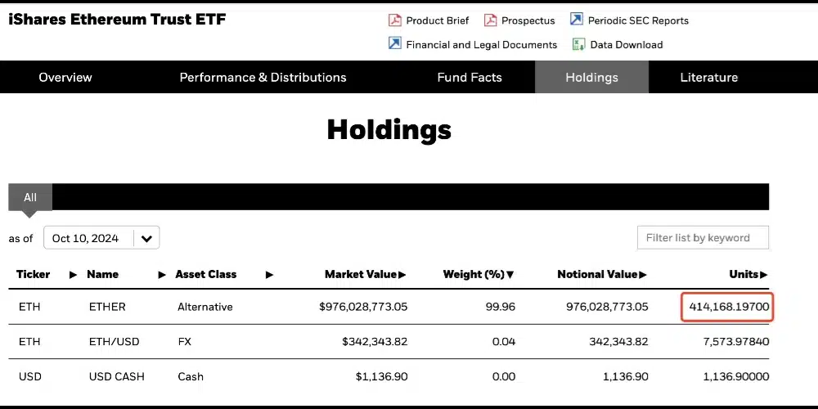This screenshot has height=409, width=818.
Task: Switch to the Overview tab
Action: [65, 78]
